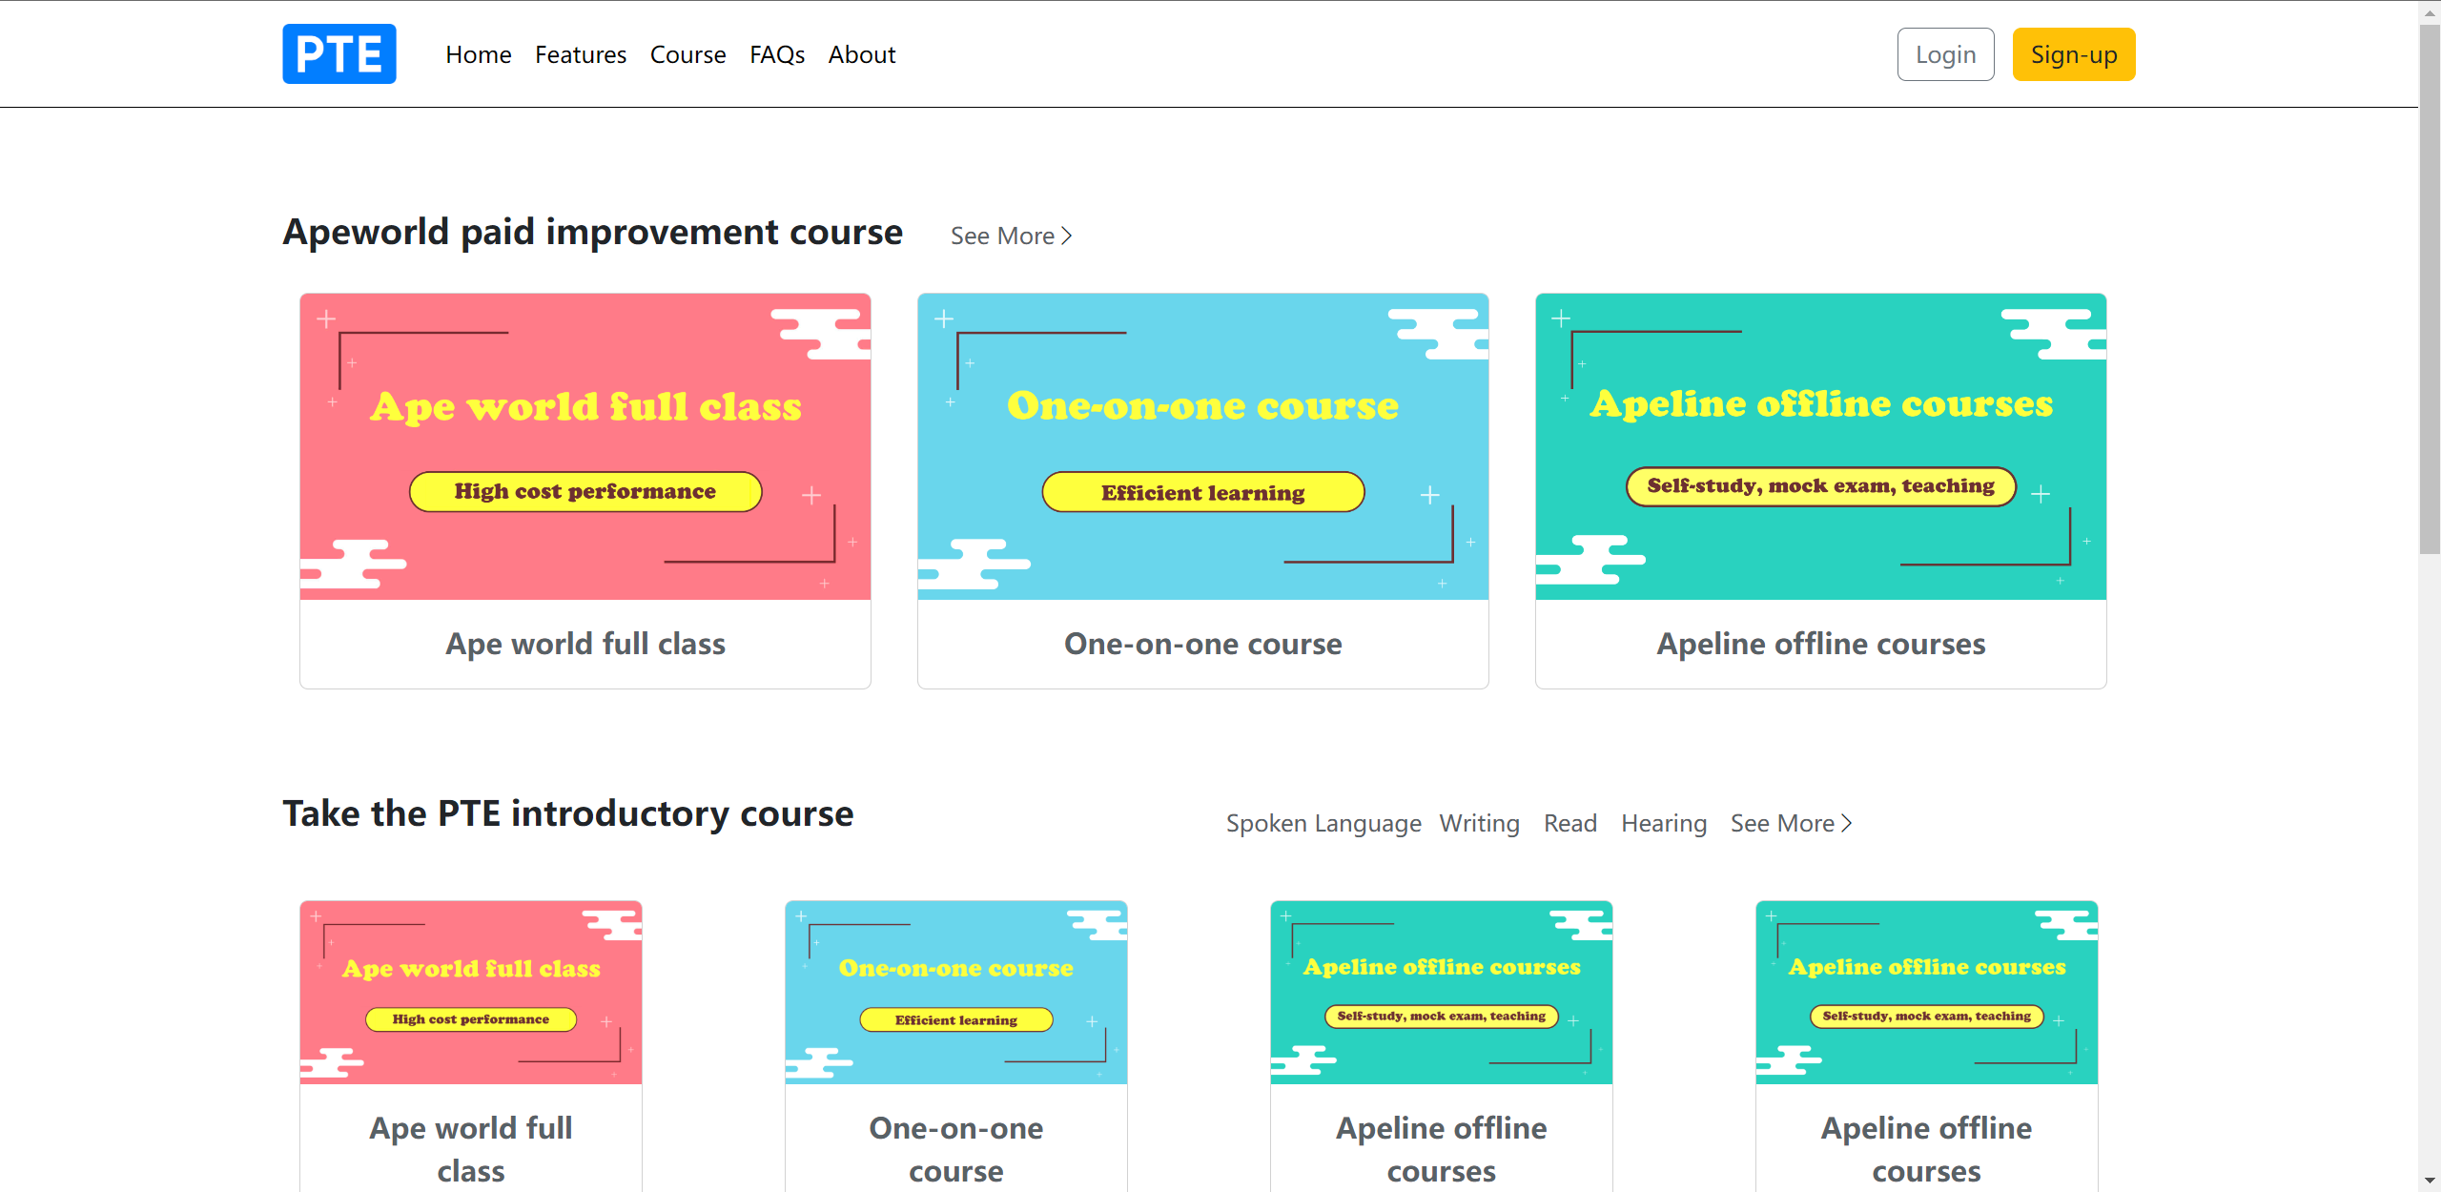The height and width of the screenshot is (1192, 2441).
Task: Click the scrollbar down arrow
Action: pyautogui.click(x=2430, y=1182)
